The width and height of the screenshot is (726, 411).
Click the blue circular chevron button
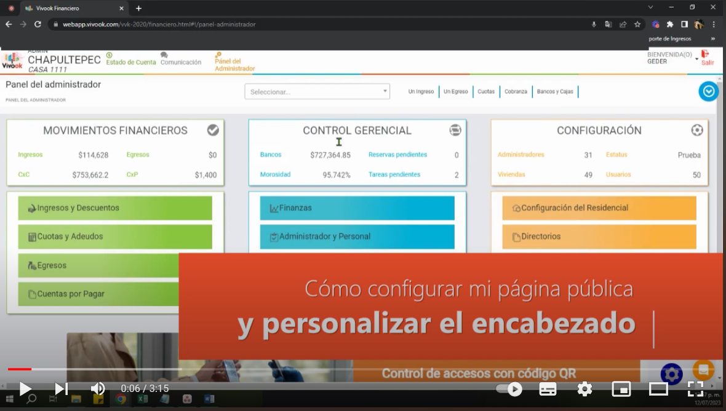(708, 92)
